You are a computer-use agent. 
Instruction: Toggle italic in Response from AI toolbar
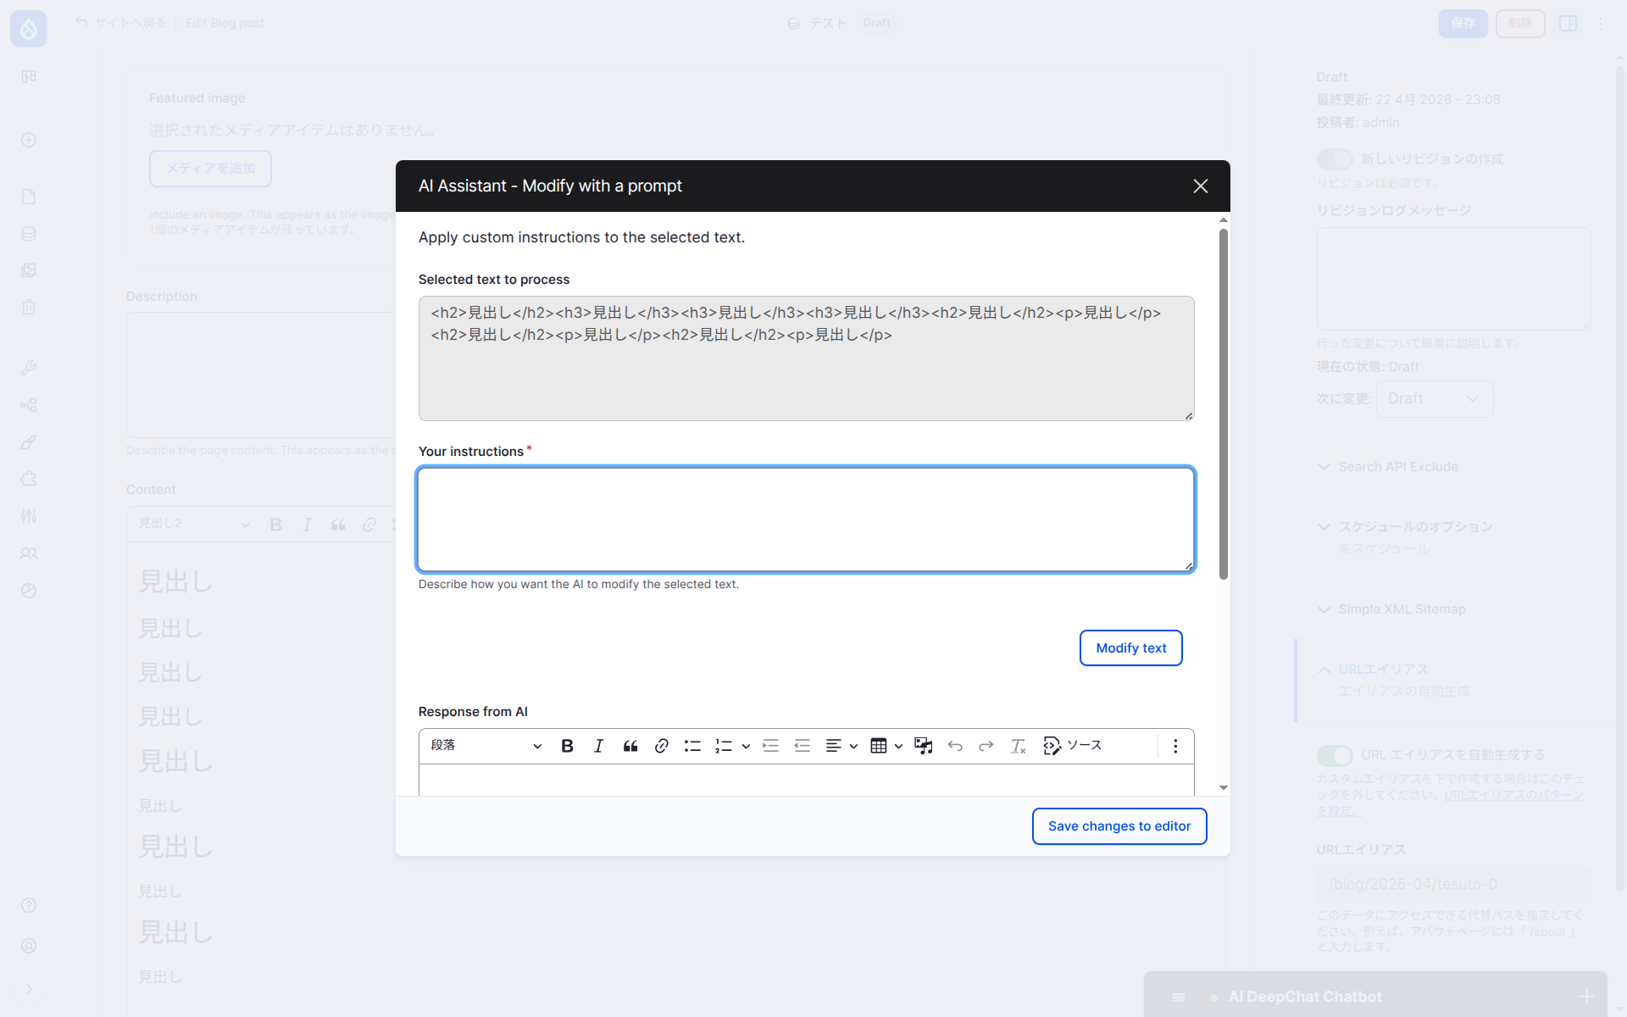598,746
